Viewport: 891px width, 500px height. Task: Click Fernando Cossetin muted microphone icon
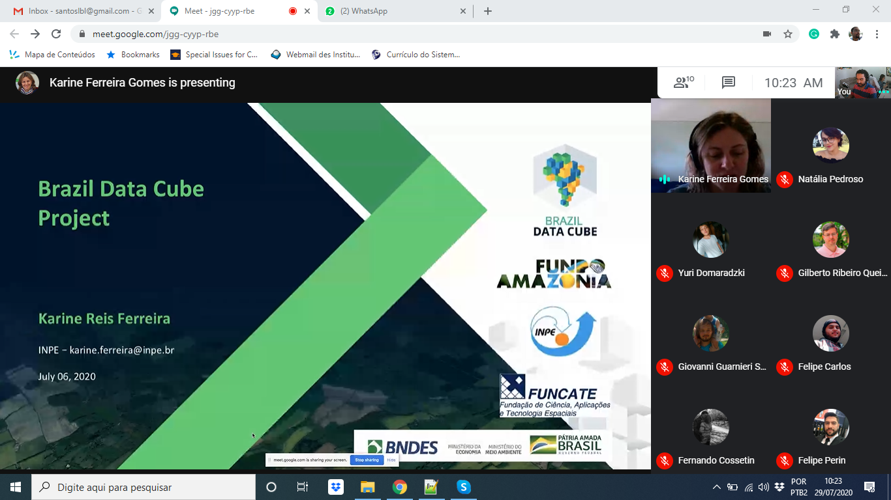click(665, 460)
